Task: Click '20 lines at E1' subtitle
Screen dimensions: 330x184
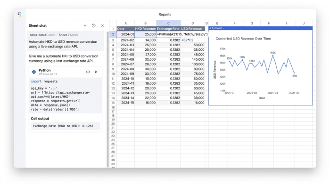Action: coord(48,74)
